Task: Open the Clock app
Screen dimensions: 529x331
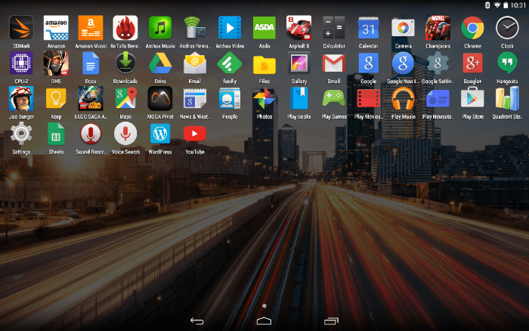Action: (x=507, y=28)
